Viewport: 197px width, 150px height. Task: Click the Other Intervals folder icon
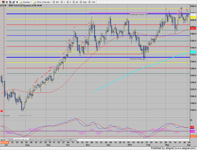(x=34, y=2)
